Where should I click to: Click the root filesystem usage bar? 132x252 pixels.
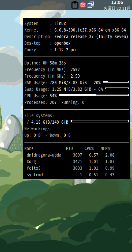[100, 121]
